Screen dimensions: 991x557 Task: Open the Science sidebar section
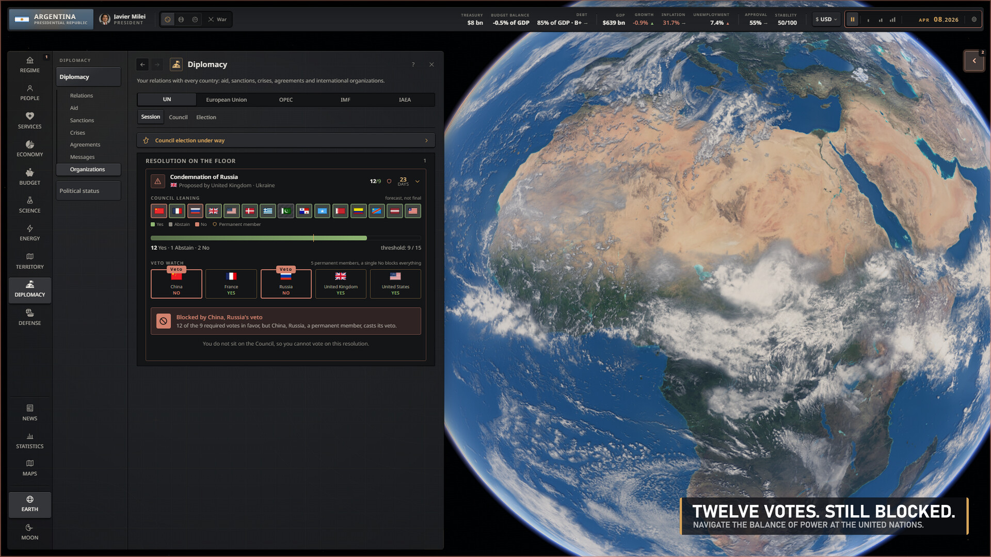(x=29, y=205)
